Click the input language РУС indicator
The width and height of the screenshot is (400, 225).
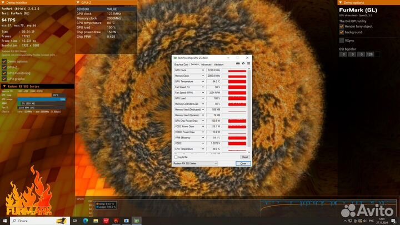click(x=372, y=221)
